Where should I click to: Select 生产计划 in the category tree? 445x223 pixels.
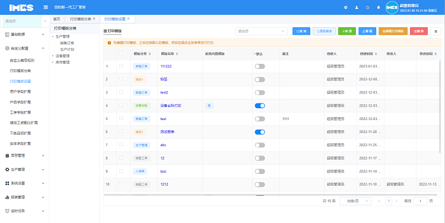(x=67, y=49)
